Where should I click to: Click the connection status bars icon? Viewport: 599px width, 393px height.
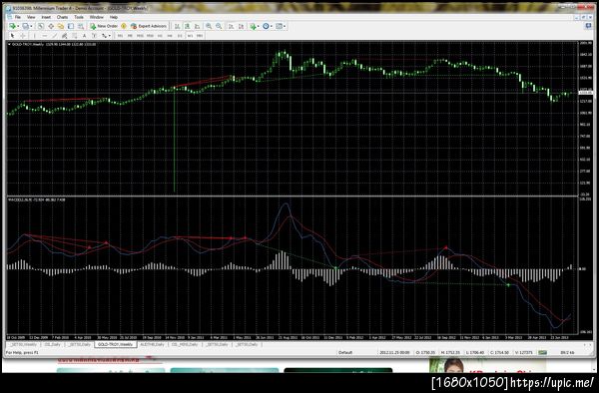[x=542, y=352]
